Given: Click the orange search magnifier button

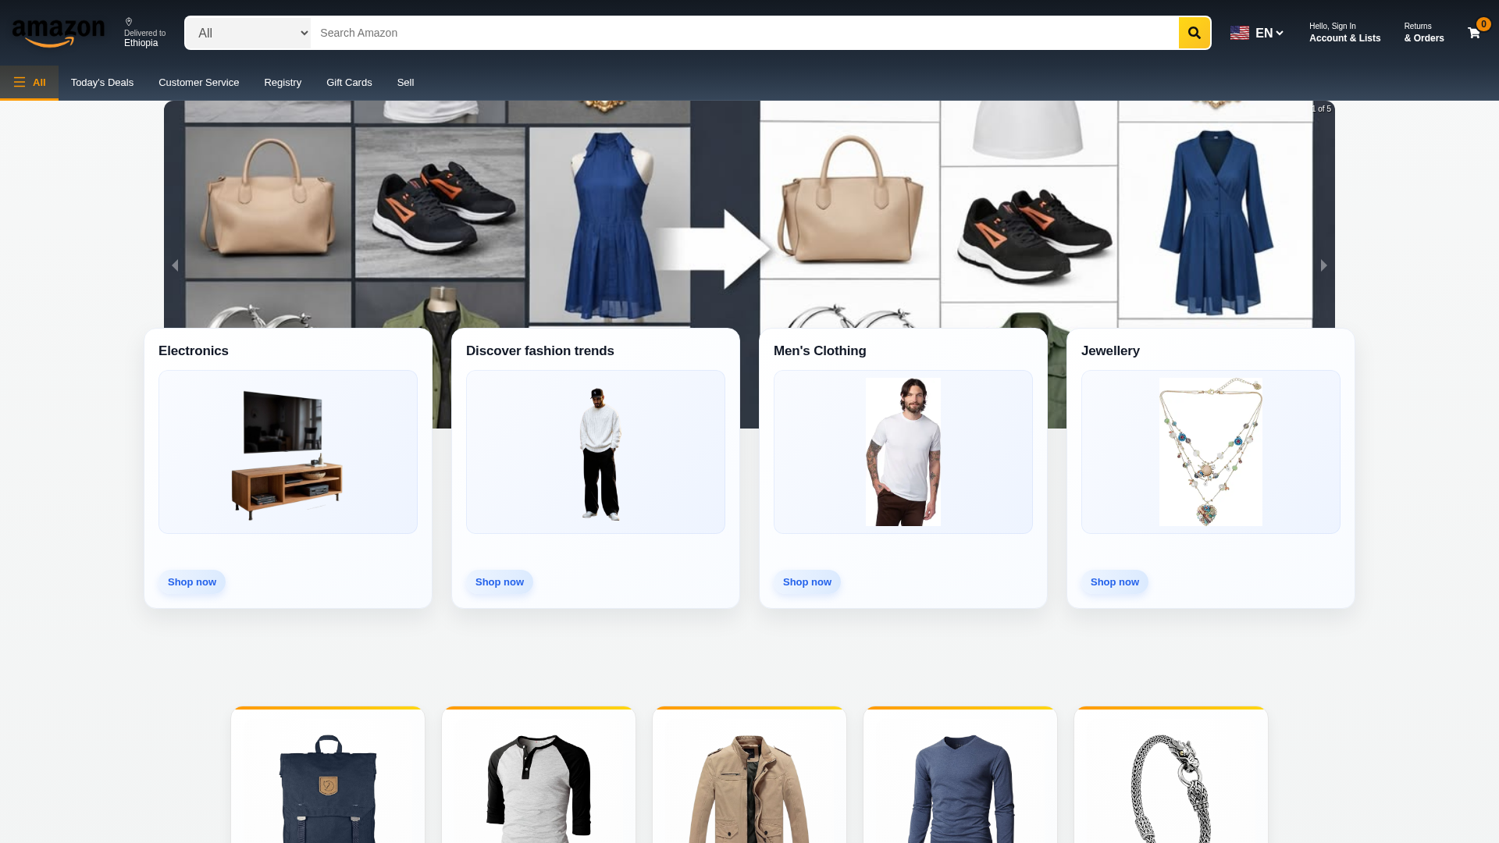Looking at the screenshot, I should click(1194, 33).
